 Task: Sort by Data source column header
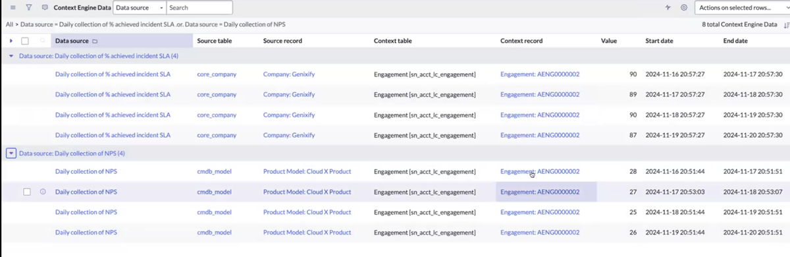[72, 41]
